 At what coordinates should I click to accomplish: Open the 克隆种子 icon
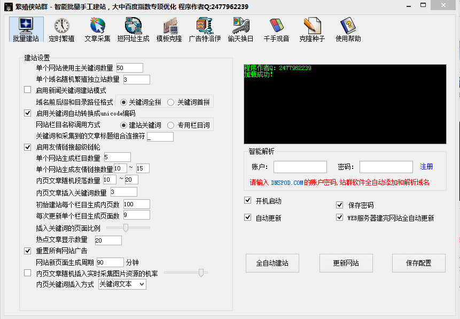[312, 29]
